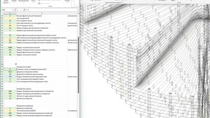Select column D header
210x118 pixels.
pos(10,13)
